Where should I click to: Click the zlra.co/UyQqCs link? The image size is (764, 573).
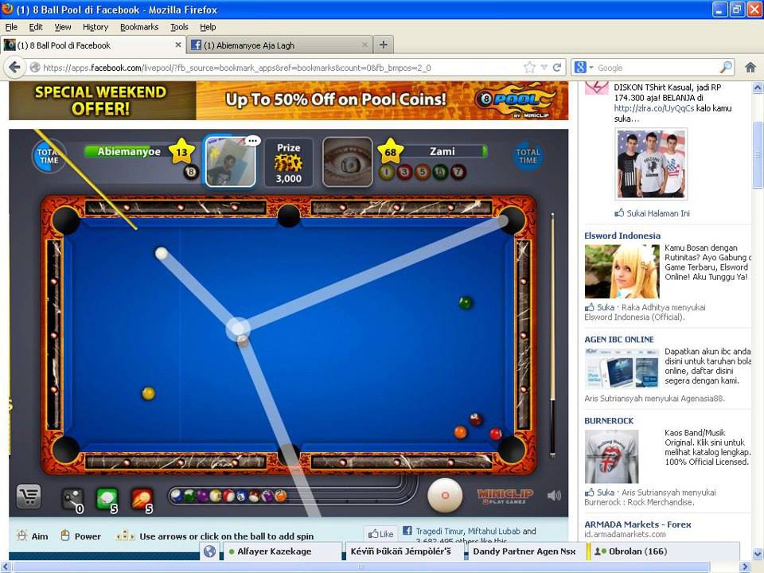click(653, 108)
